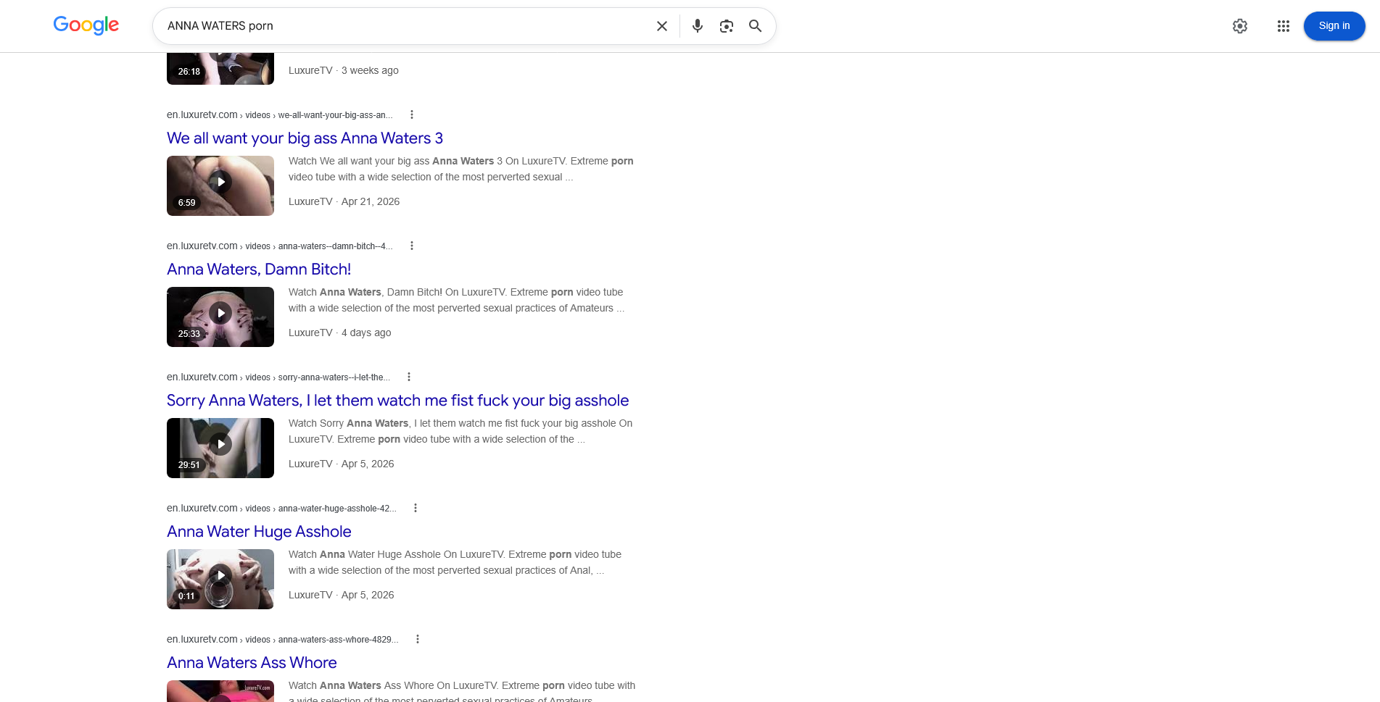
Task: Click 'Apr 5, 2026' beside the 0:11 video
Action: (368, 595)
